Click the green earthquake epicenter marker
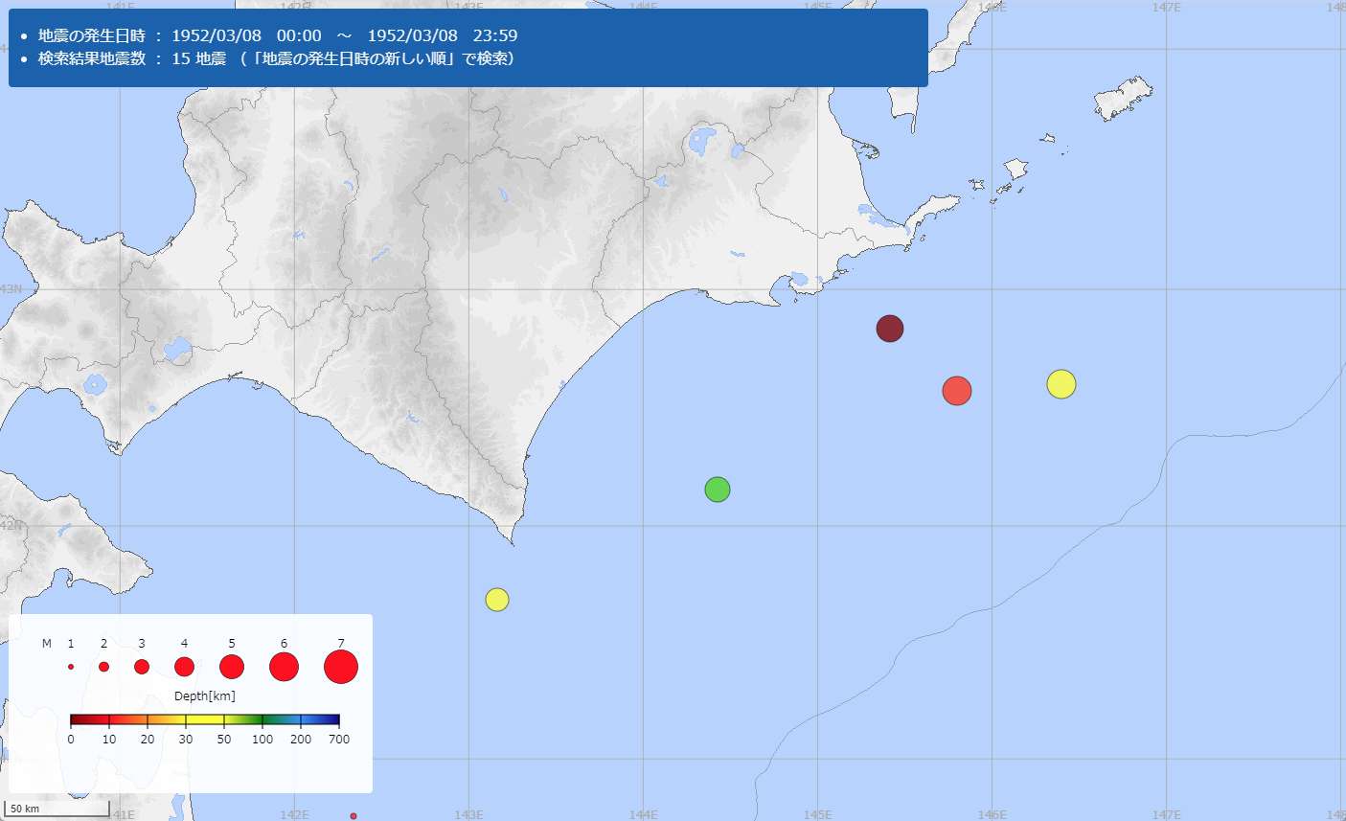 point(718,490)
